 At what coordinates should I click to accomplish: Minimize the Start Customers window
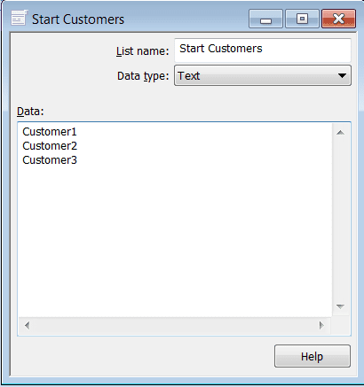pyautogui.click(x=265, y=19)
